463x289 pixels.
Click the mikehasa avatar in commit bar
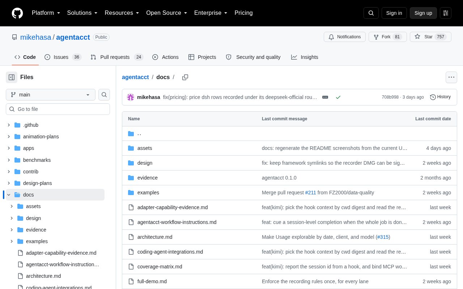click(131, 97)
